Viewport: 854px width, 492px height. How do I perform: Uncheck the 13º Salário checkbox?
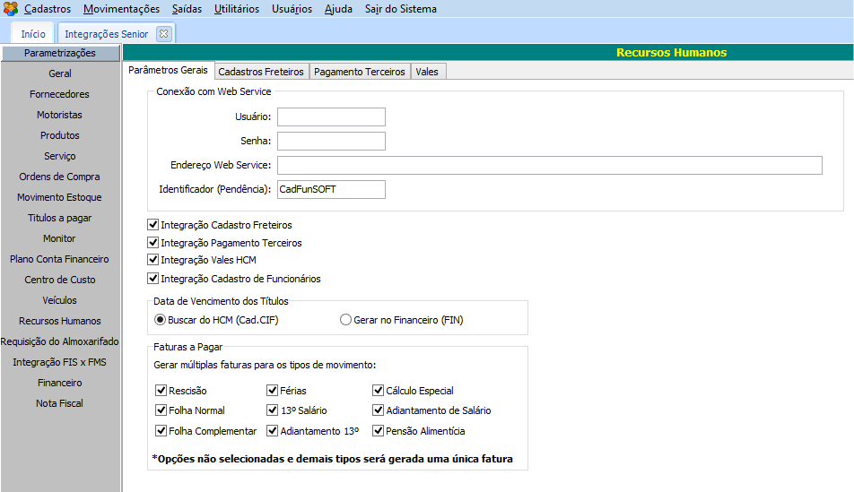pyautogui.click(x=273, y=410)
